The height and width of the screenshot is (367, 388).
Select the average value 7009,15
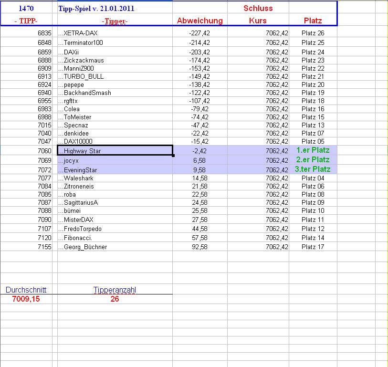pos(26,299)
